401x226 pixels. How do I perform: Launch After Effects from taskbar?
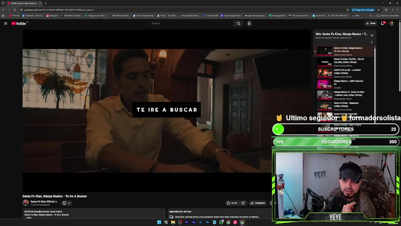click(x=194, y=222)
